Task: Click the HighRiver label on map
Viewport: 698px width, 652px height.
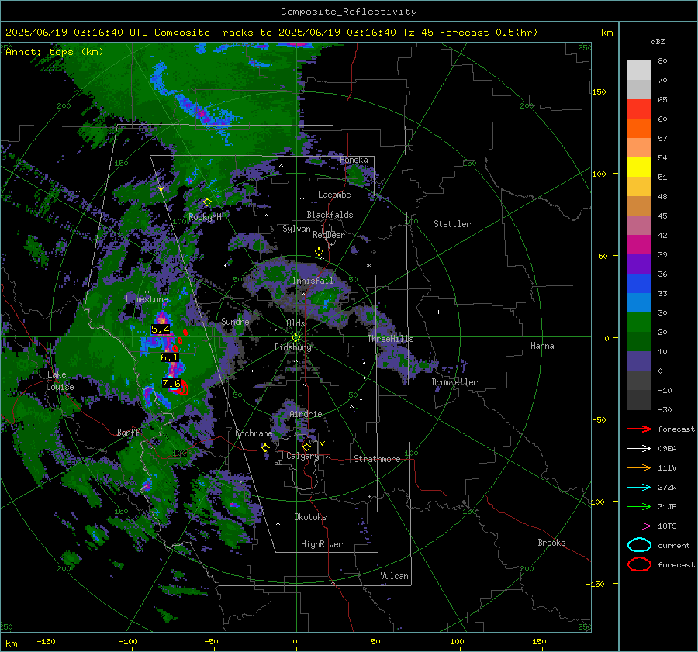Action: click(322, 544)
